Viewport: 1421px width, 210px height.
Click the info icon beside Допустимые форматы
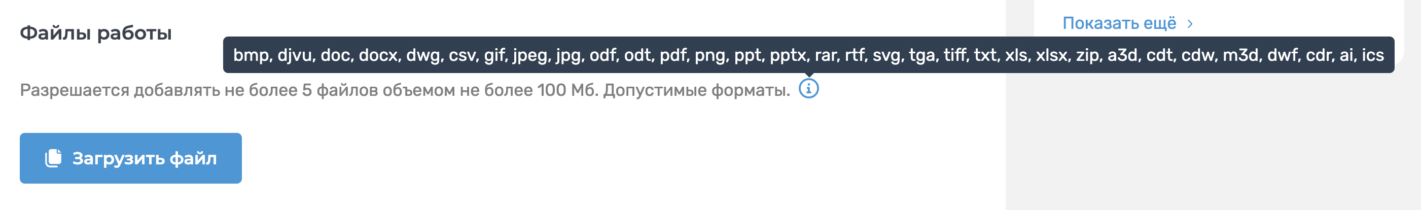pos(808,88)
